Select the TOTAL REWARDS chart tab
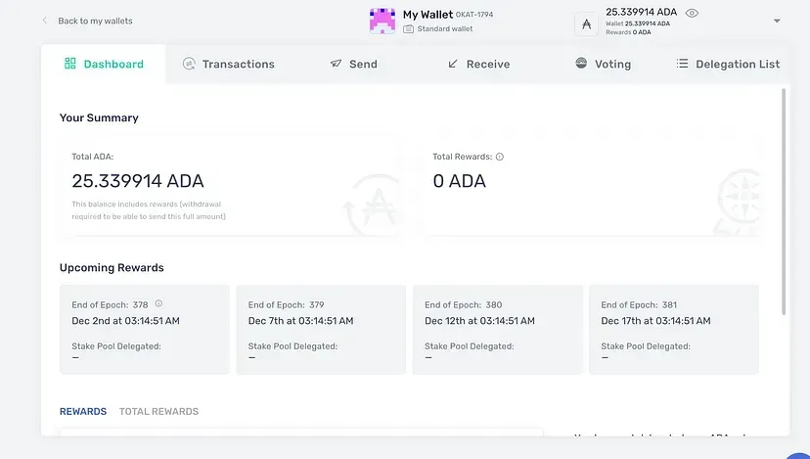The height and width of the screenshot is (459, 810). 158,411
